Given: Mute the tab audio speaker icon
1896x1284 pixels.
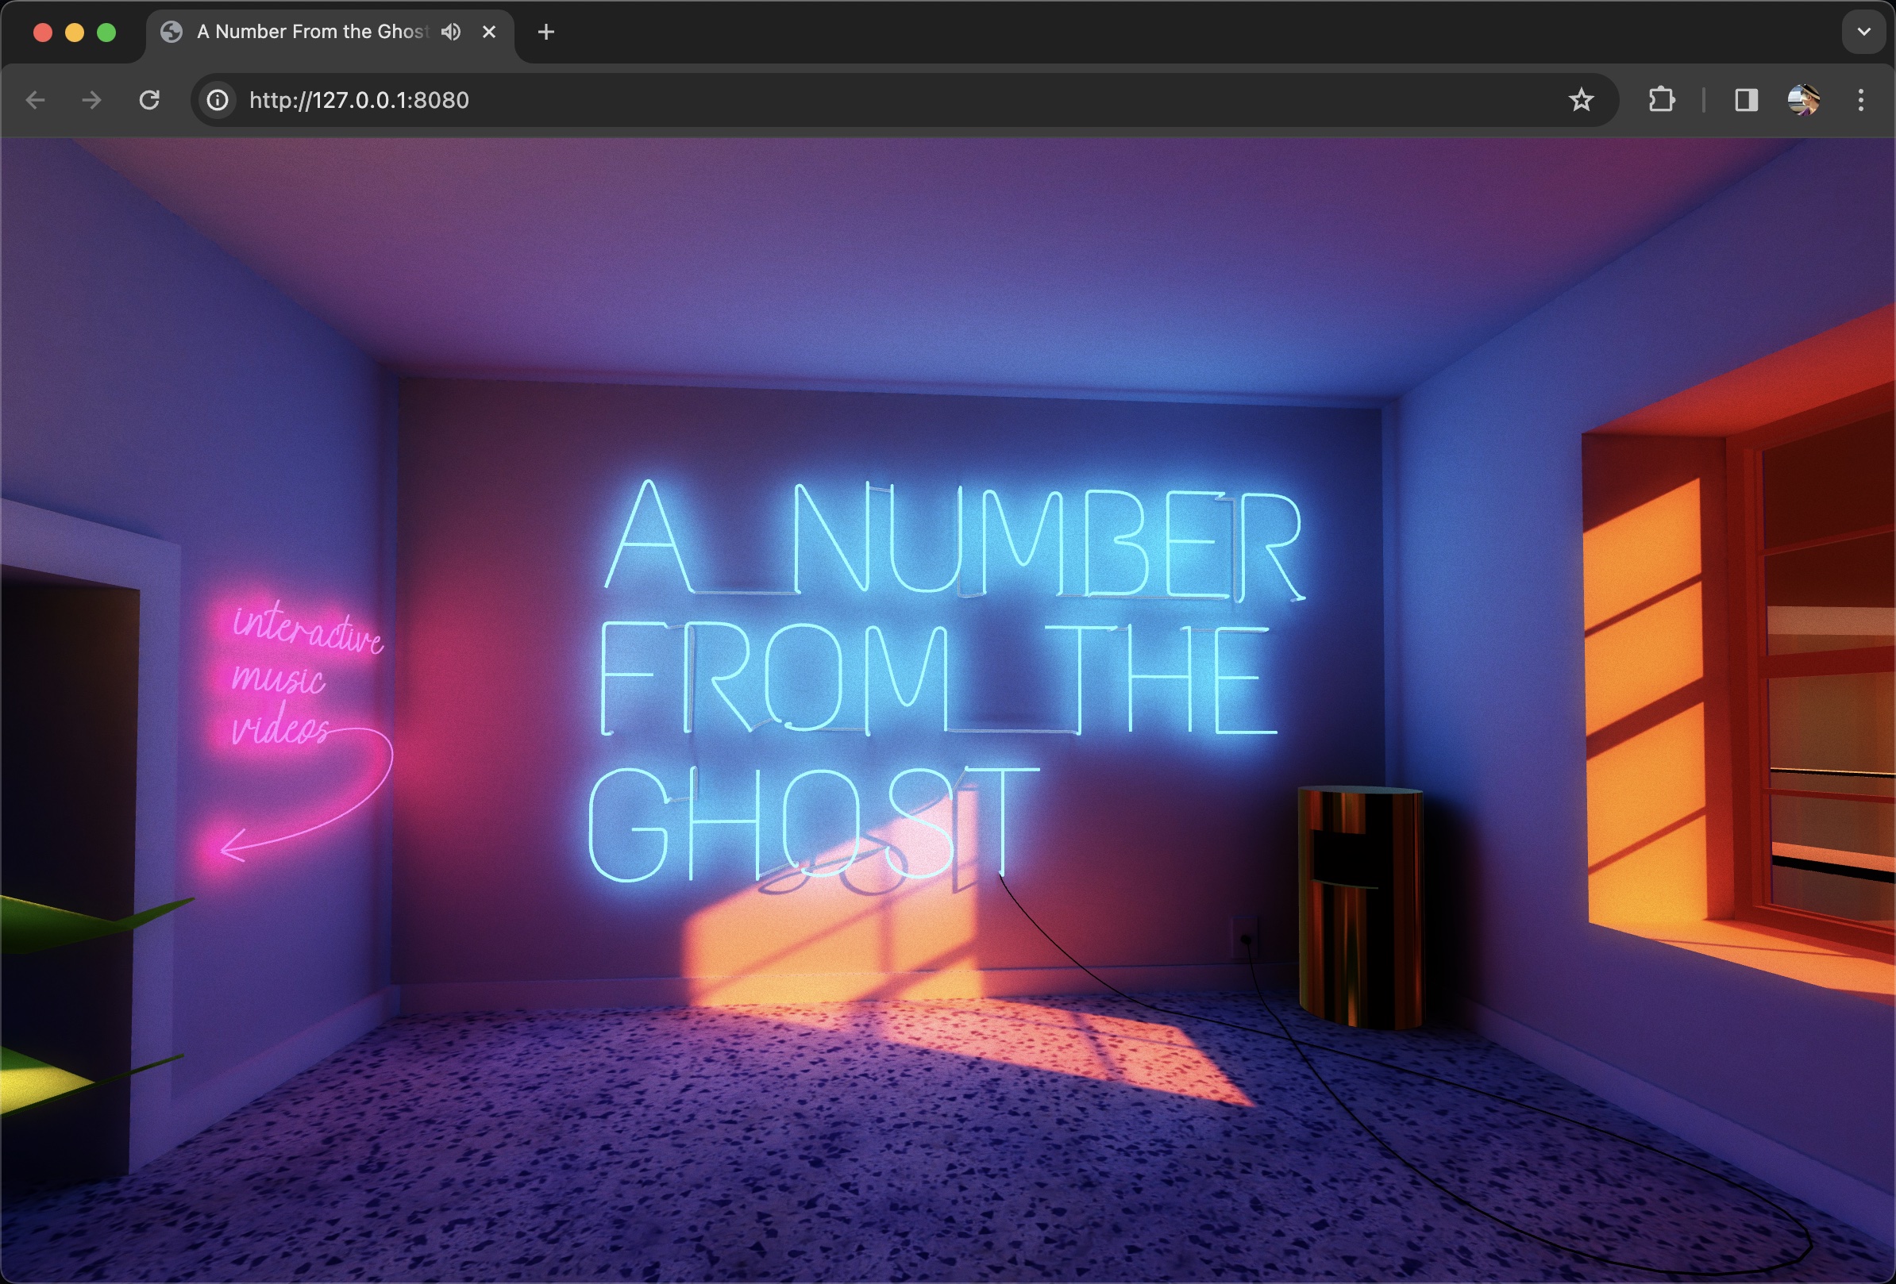Looking at the screenshot, I should click(x=451, y=32).
